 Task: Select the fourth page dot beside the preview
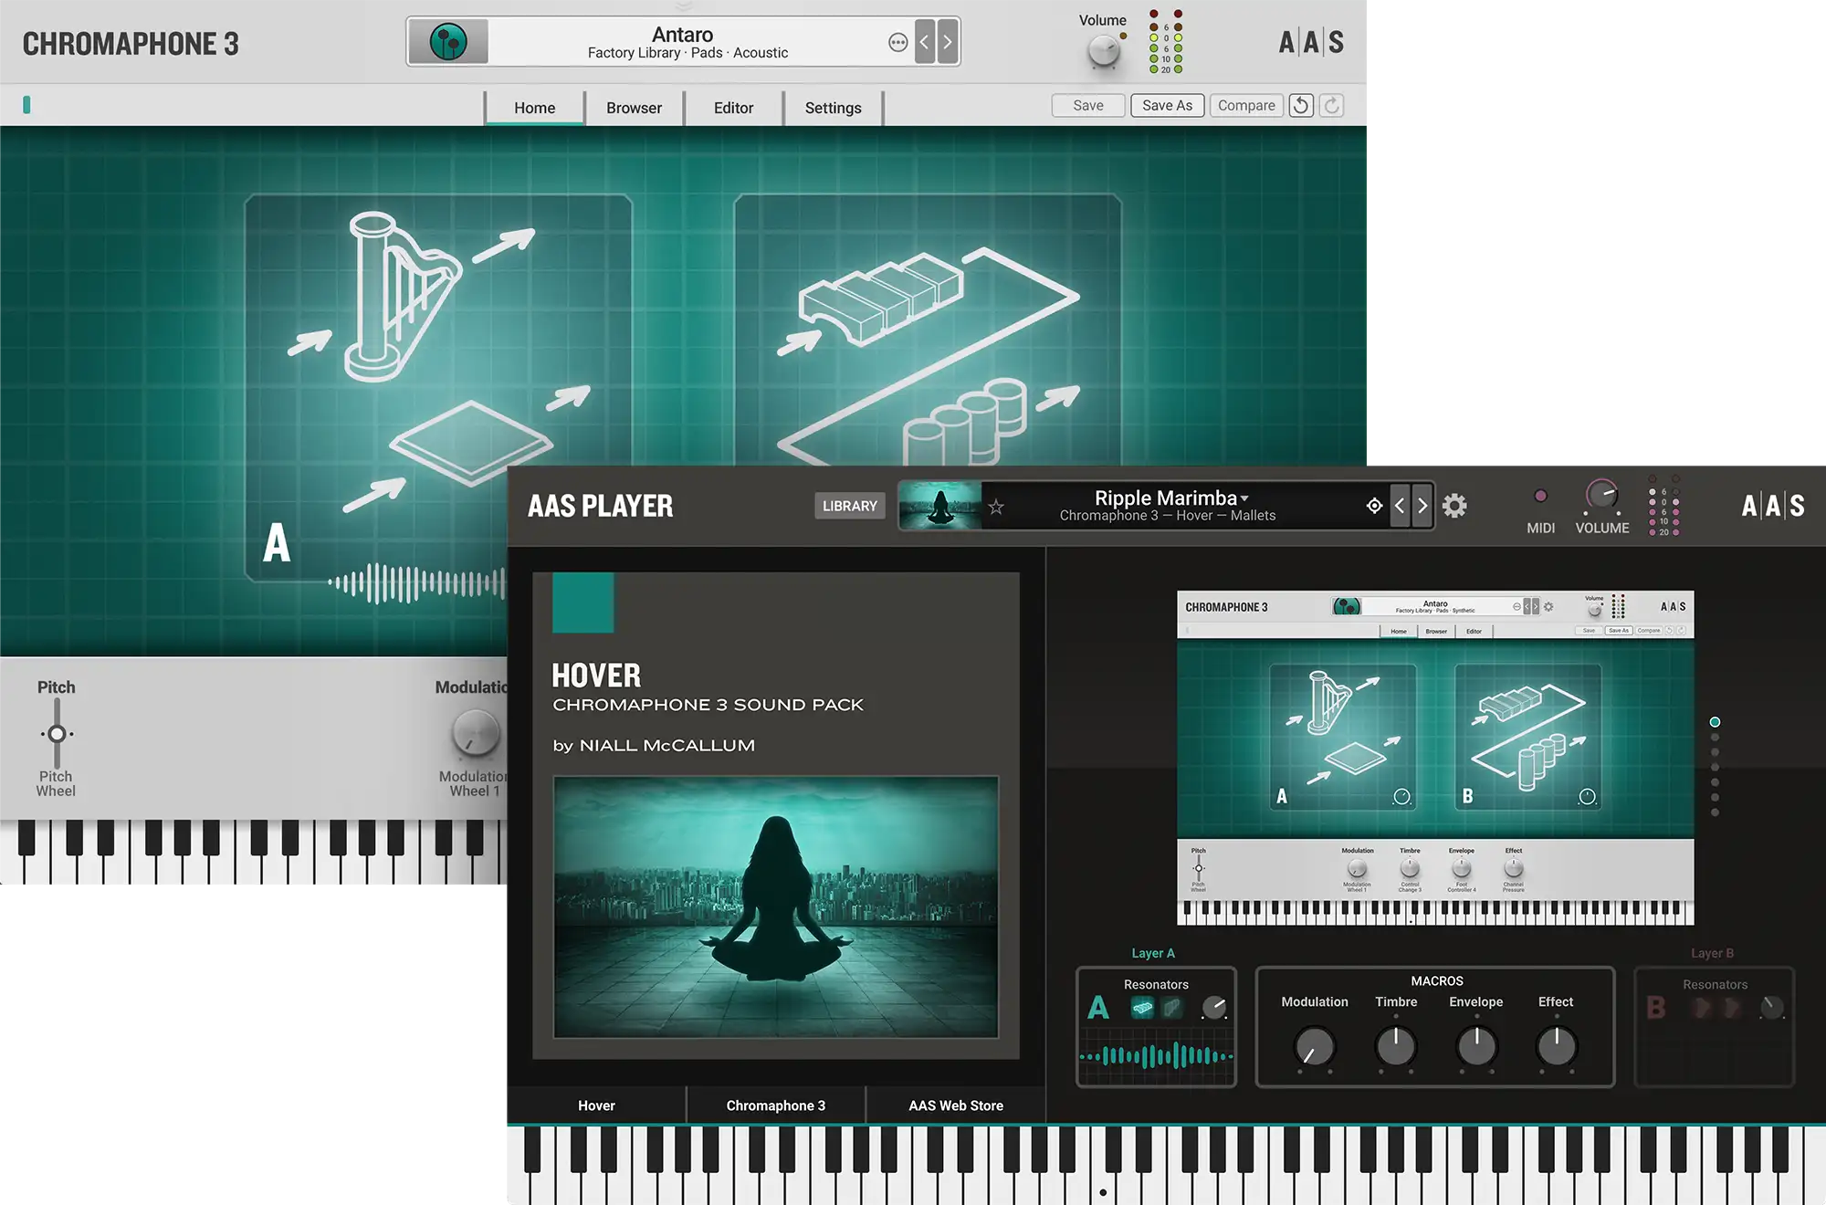click(1715, 768)
